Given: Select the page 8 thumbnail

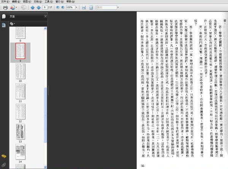Looking at the screenshot, I should click(21, 33).
